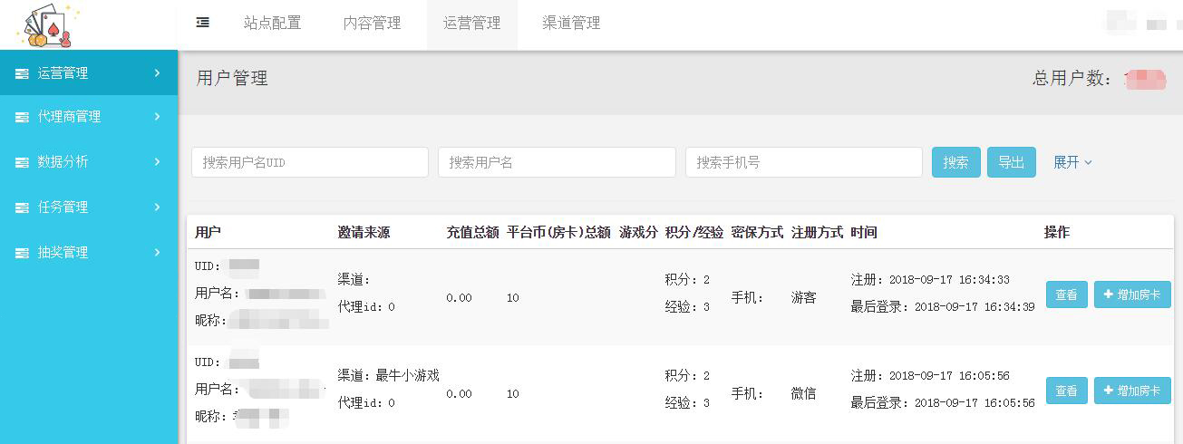View details of the first user row
Viewport: 1183px width, 444px height.
(1066, 294)
